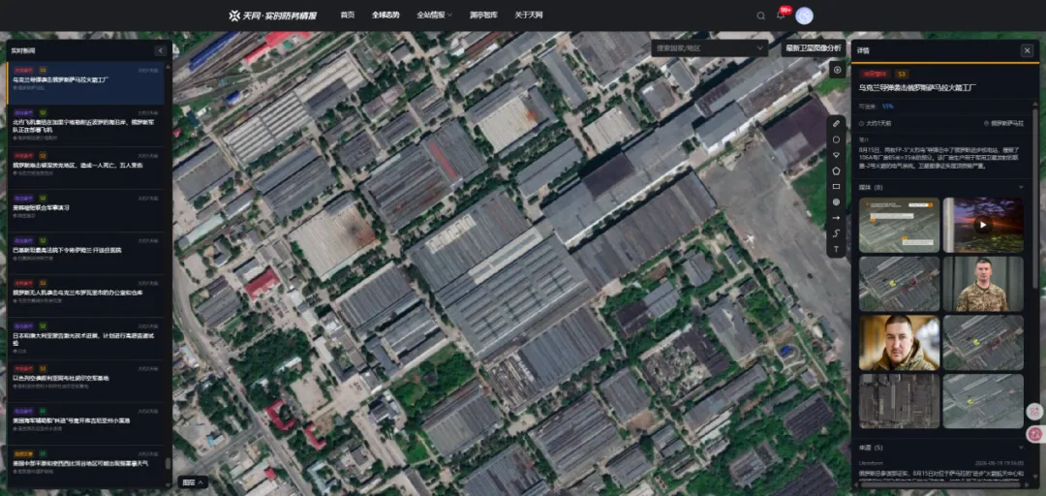Image resolution: width=1046 pixels, height=496 pixels.
Task: Click the upper pink floating button at right edge
Action: coord(1034,411)
